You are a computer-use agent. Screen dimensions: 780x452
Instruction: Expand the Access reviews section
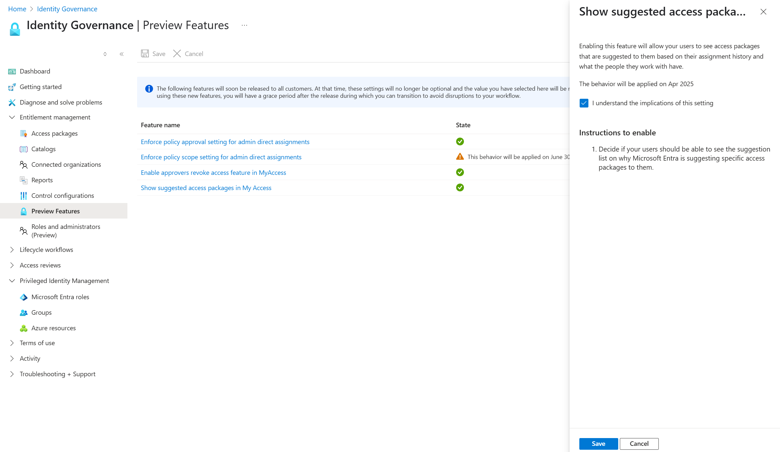pyautogui.click(x=12, y=265)
